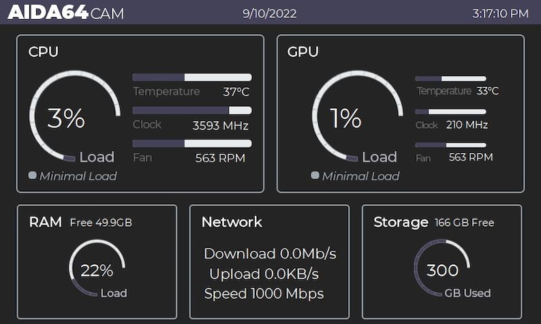
Task: Click the Upload 0.0KB/s reading
Action: coord(264,274)
